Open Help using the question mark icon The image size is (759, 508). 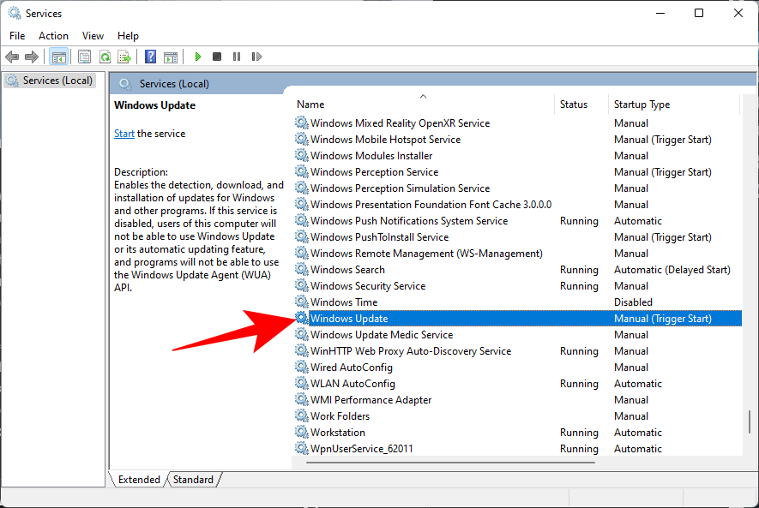coord(150,57)
